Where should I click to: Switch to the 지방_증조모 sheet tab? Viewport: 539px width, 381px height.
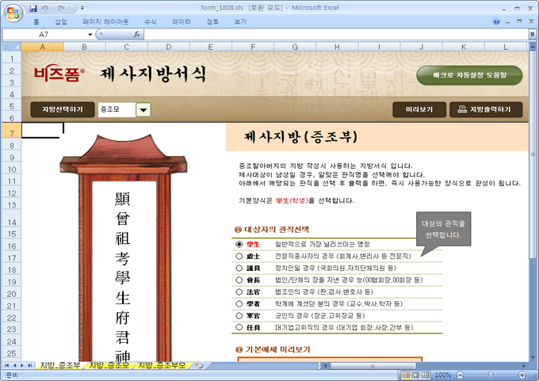click(x=109, y=365)
